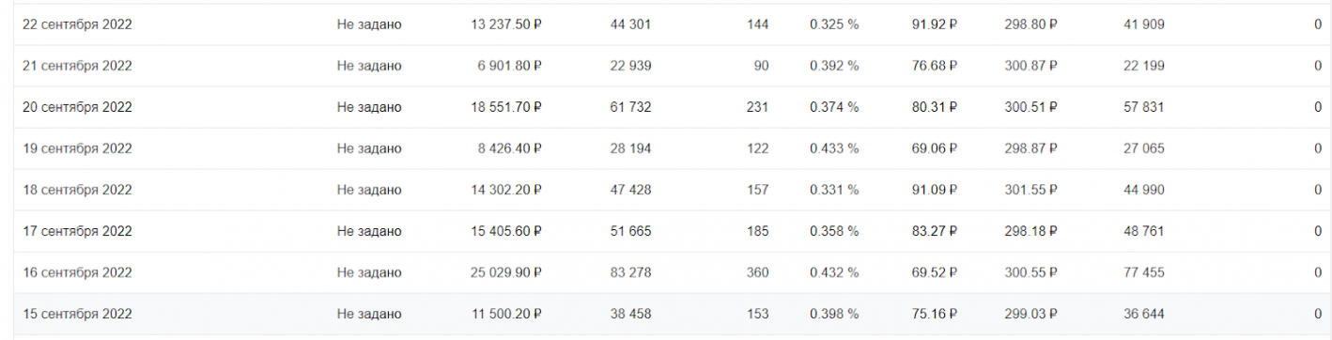Select the 77 455 reach value
1332x340 pixels.
point(1144,272)
